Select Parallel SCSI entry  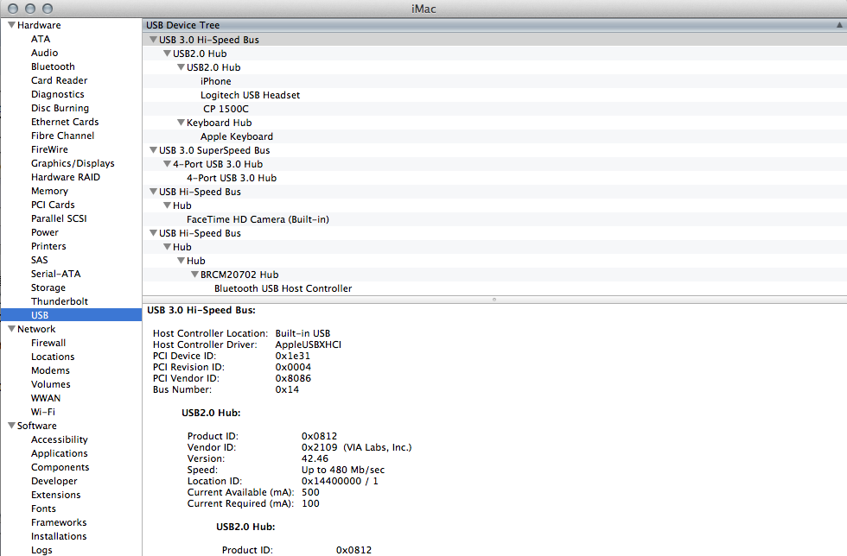tap(59, 218)
